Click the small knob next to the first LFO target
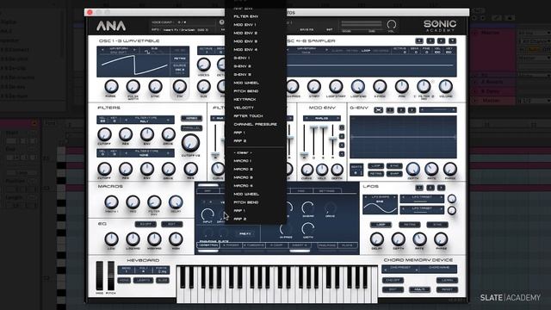 (451, 199)
